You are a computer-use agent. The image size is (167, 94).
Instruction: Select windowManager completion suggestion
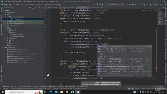(124, 49)
